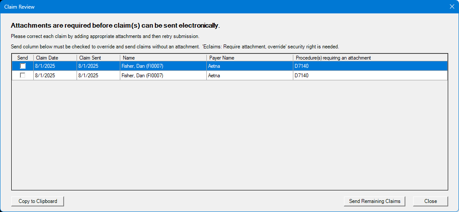Sort by the Claim Date column header
Image resolution: width=459 pixels, height=212 pixels.
[x=55, y=58]
